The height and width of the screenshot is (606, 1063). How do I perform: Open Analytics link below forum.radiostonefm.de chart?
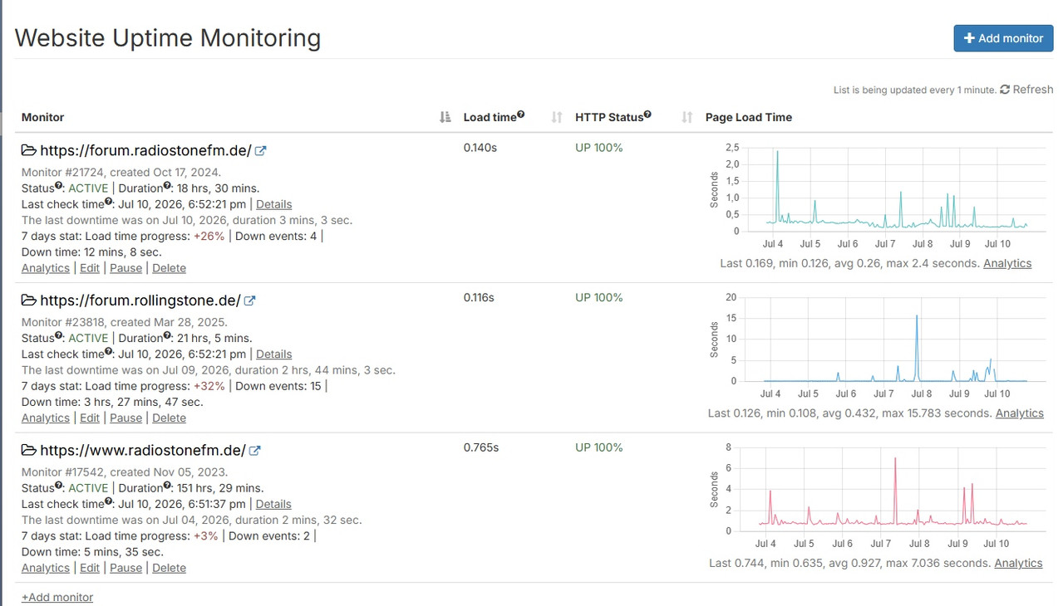pyautogui.click(x=1007, y=263)
